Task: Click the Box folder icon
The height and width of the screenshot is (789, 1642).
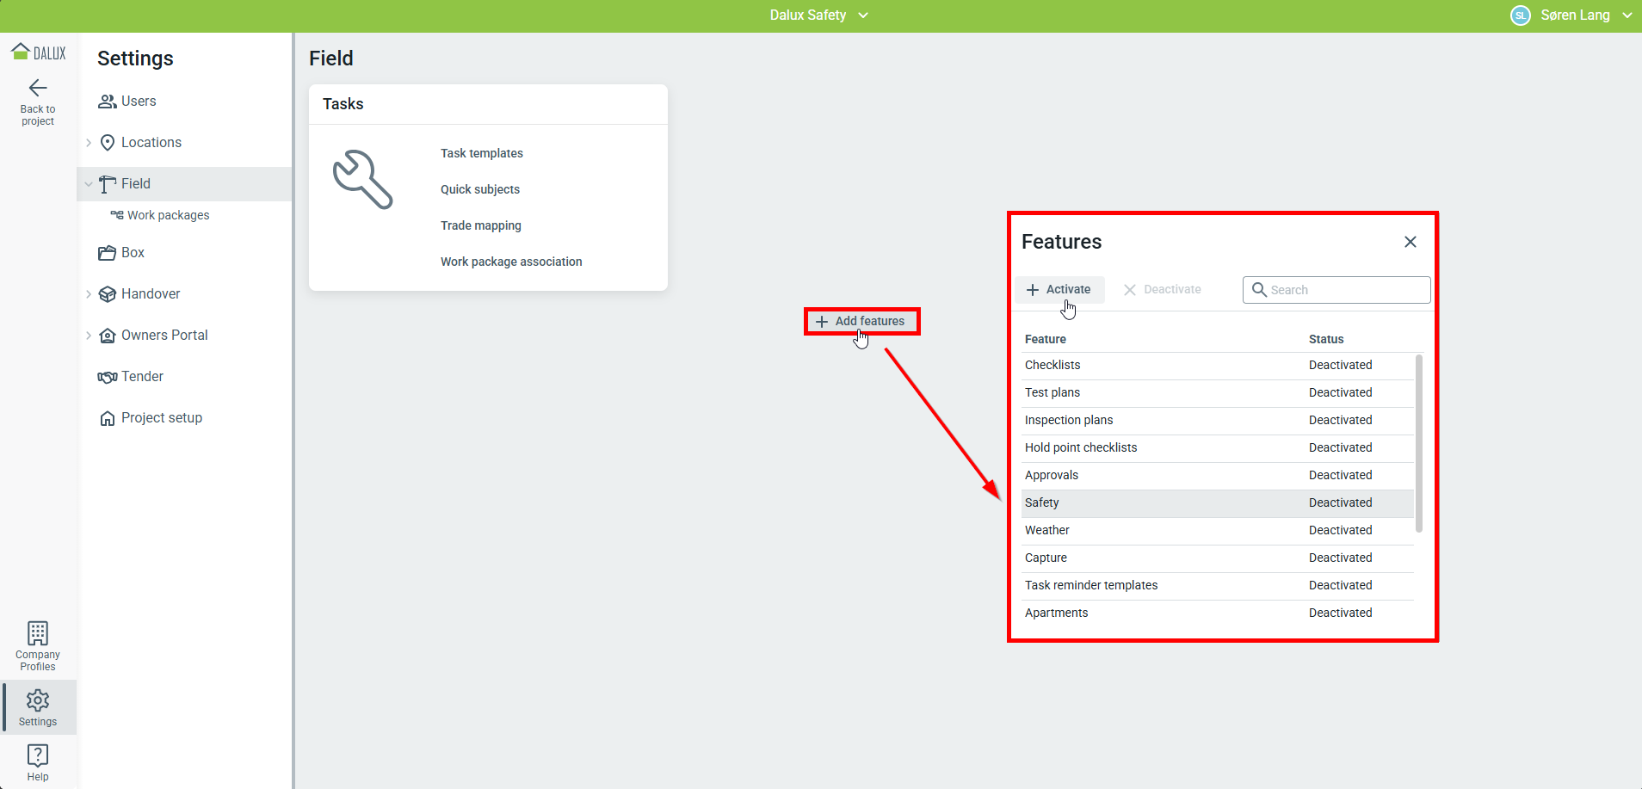Action: point(107,253)
